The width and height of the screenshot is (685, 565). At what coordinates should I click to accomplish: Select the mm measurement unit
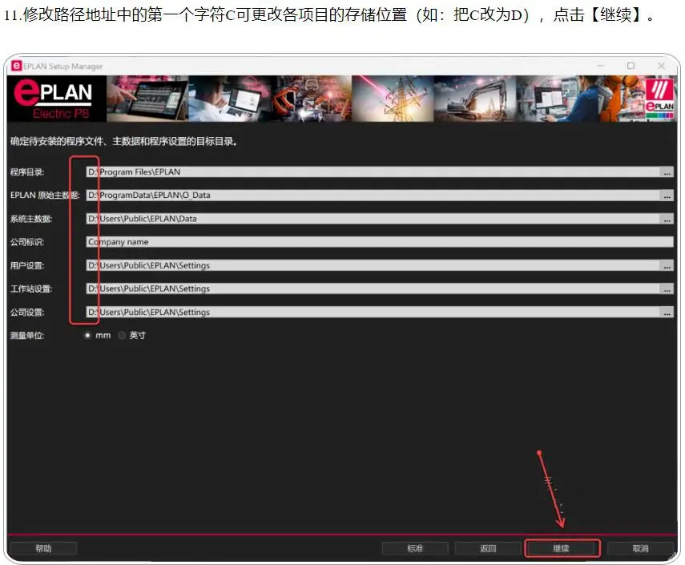click(x=87, y=335)
